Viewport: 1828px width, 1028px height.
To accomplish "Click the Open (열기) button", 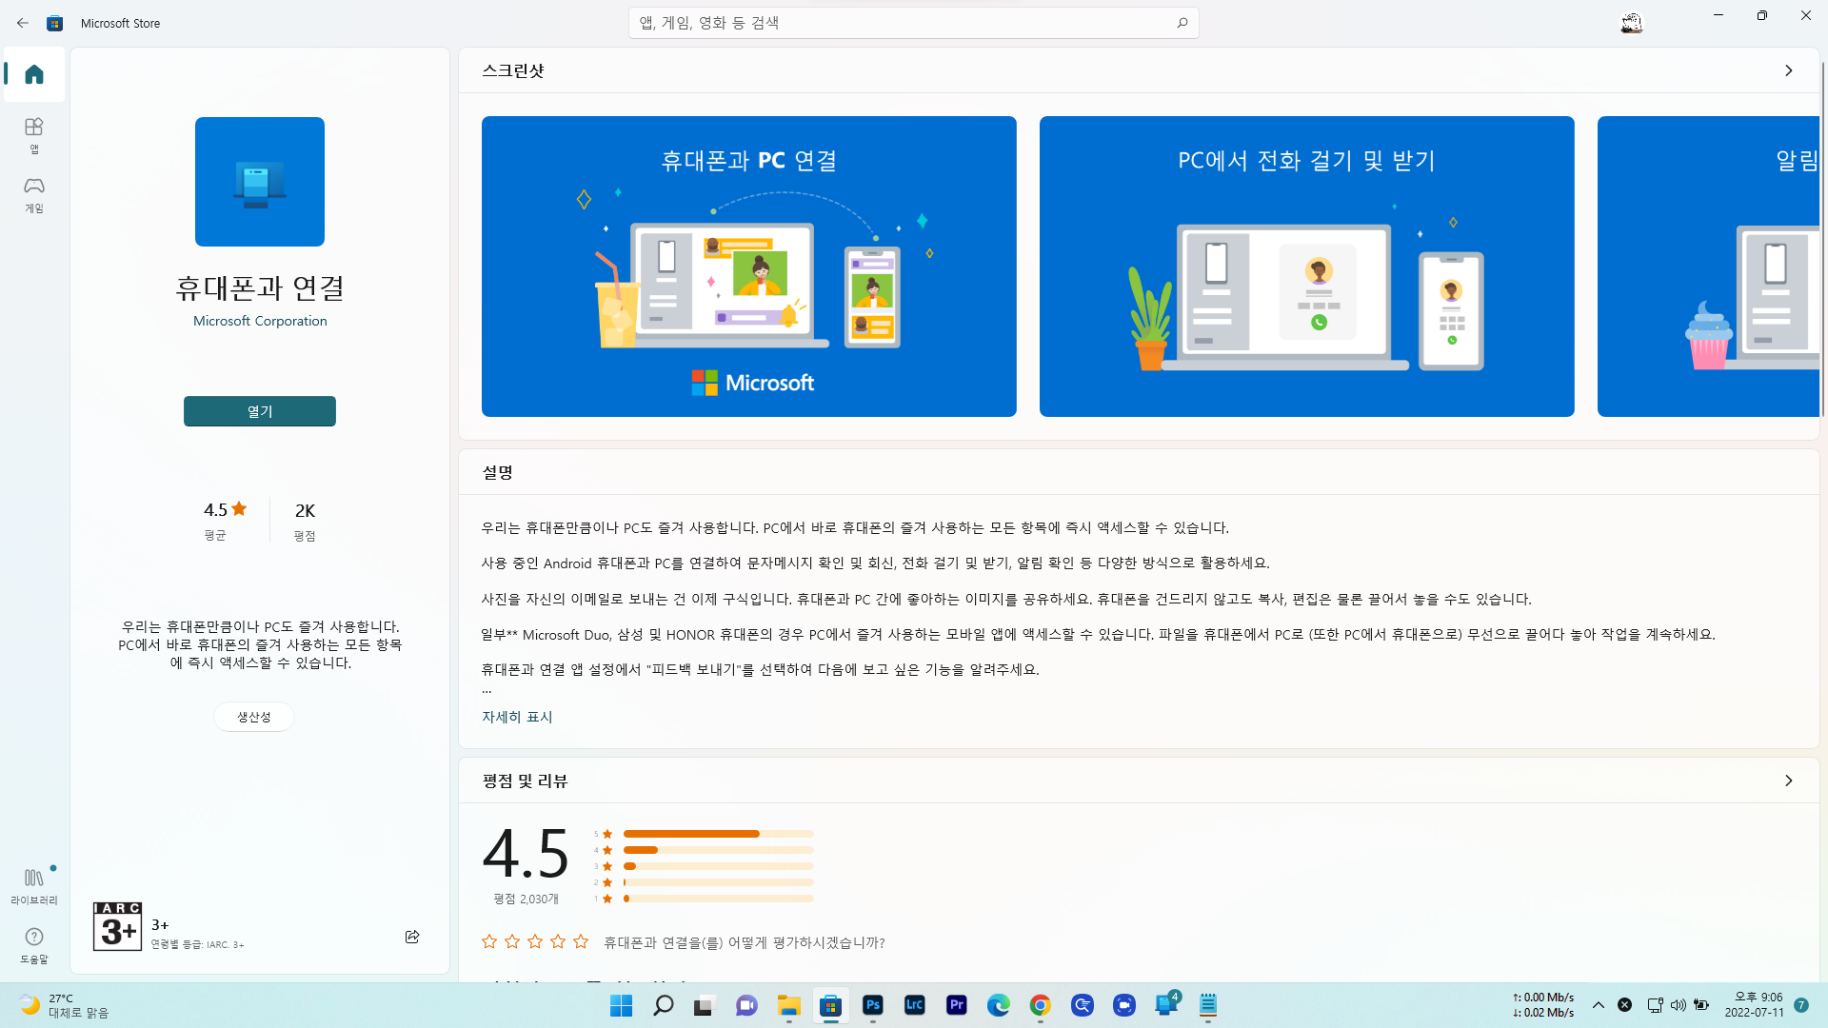I will point(259,411).
